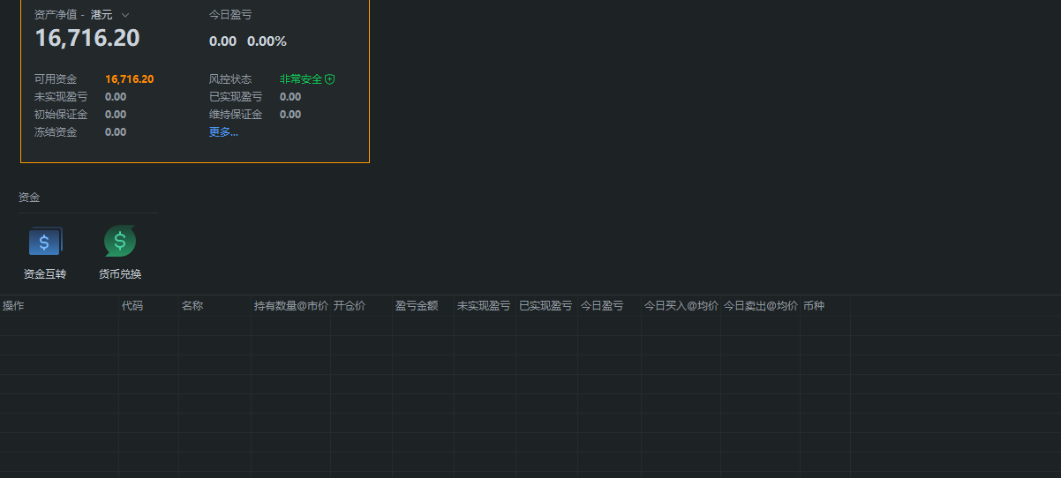Click the 今日买入@均价 column header
This screenshot has width=1061, height=478.
681,306
